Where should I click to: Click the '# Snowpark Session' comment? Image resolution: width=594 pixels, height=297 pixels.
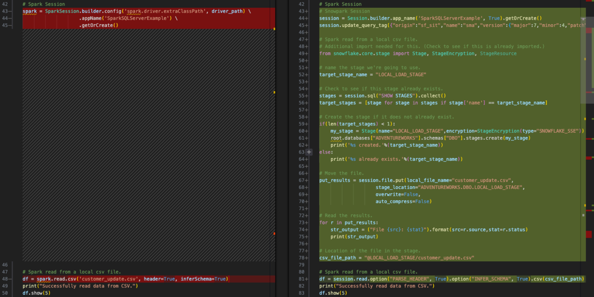coord(345,11)
